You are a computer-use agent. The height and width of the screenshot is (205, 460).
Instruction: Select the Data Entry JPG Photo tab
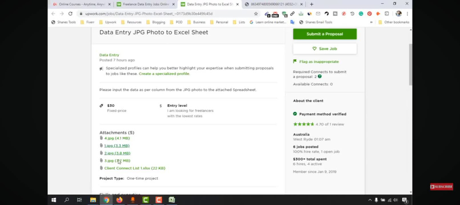(x=210, y=4)
